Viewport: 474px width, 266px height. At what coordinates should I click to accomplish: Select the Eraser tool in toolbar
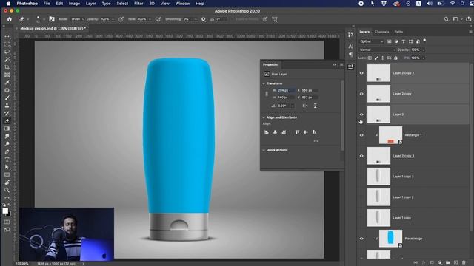pyautogui.click(x=7, y=121)
